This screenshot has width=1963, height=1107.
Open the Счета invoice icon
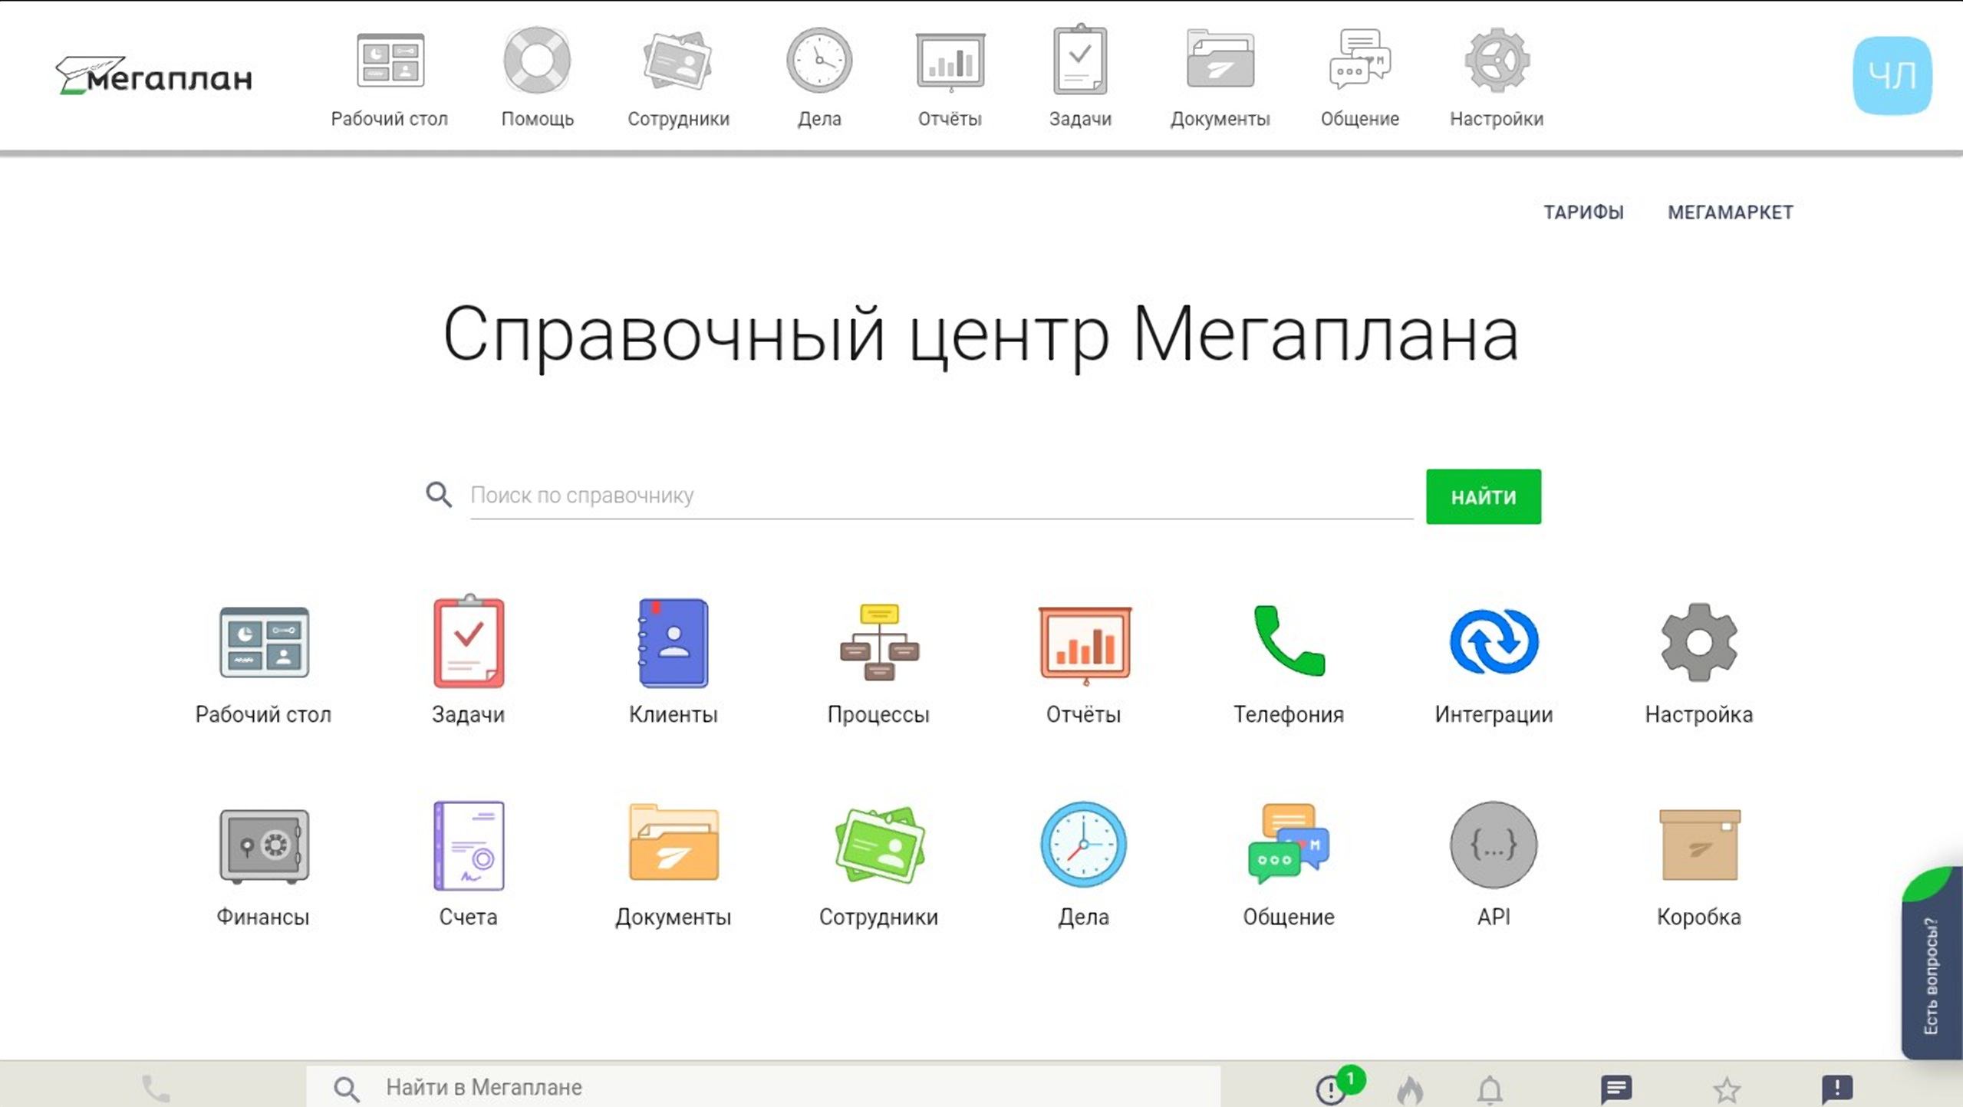click(469, 845)
